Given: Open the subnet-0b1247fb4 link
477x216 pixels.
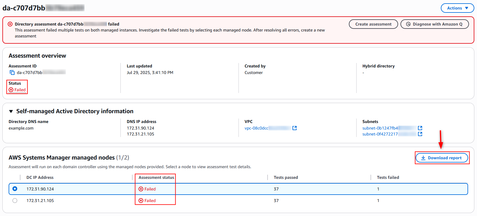Looking at the screenshot, I should 389,128.
